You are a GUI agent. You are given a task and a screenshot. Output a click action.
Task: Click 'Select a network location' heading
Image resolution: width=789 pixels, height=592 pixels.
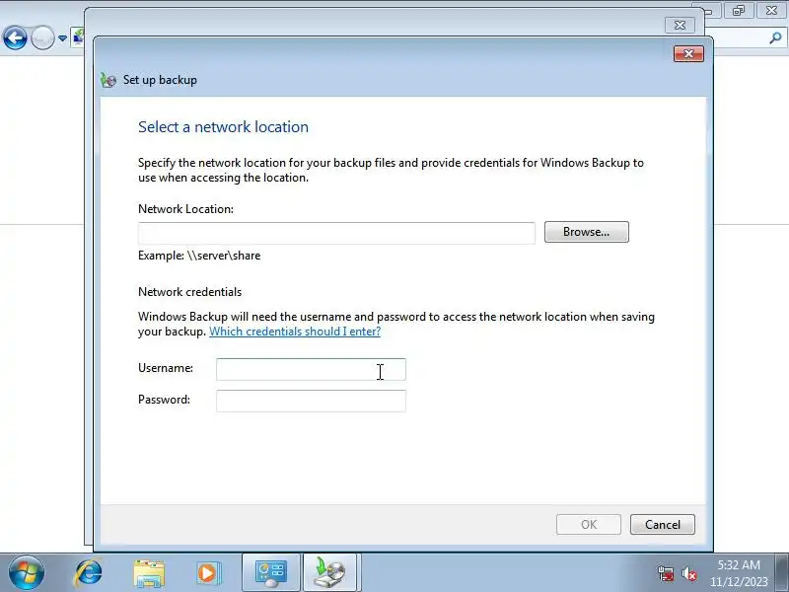224,127
